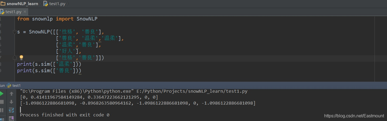The width and height of the screenshot is (387, 121).
Task: Collapse the SnowNLP code block fold marker
Action: click(x=14, y=32)
